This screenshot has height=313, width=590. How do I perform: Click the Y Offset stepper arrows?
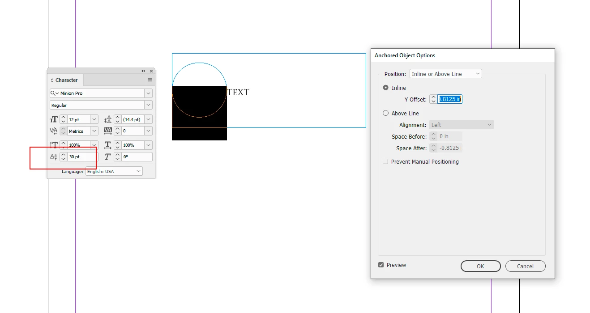point(433,99)
